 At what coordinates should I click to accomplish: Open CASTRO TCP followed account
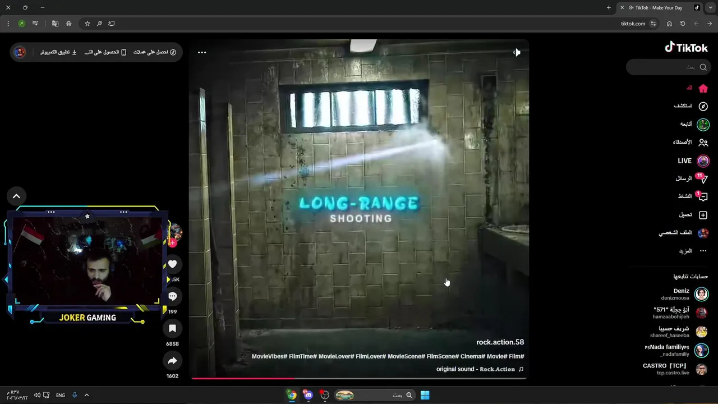(675, 369)
